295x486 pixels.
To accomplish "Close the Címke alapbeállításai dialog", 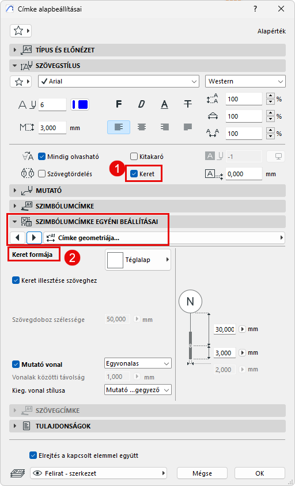I will click(281, 9).
